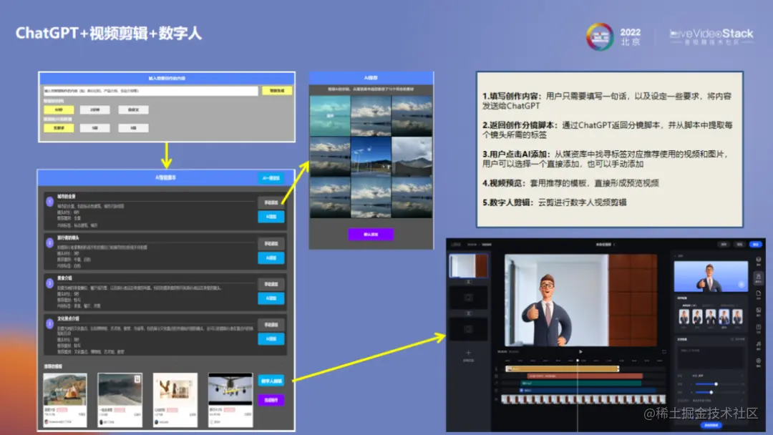Viewport: 773px width, 435px height.
Task: Open the music note icon in editor sidebar
Action: coord(758,344)
